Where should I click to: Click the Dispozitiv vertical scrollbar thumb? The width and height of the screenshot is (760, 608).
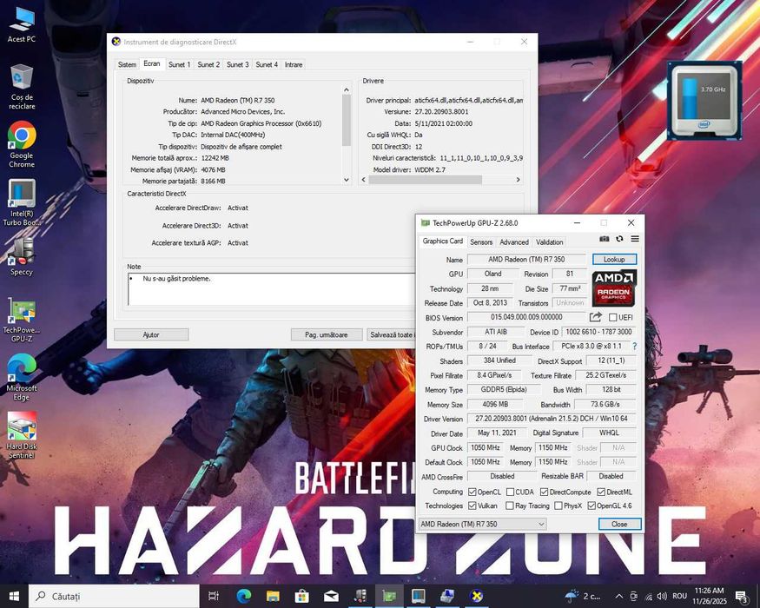coord(346,120)
